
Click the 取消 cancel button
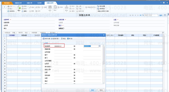pyautogui.click(x=101, y=90)
